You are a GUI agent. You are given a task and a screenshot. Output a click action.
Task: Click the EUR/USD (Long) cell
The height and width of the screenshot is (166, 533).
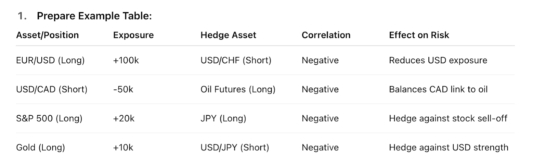click(50, 60)
